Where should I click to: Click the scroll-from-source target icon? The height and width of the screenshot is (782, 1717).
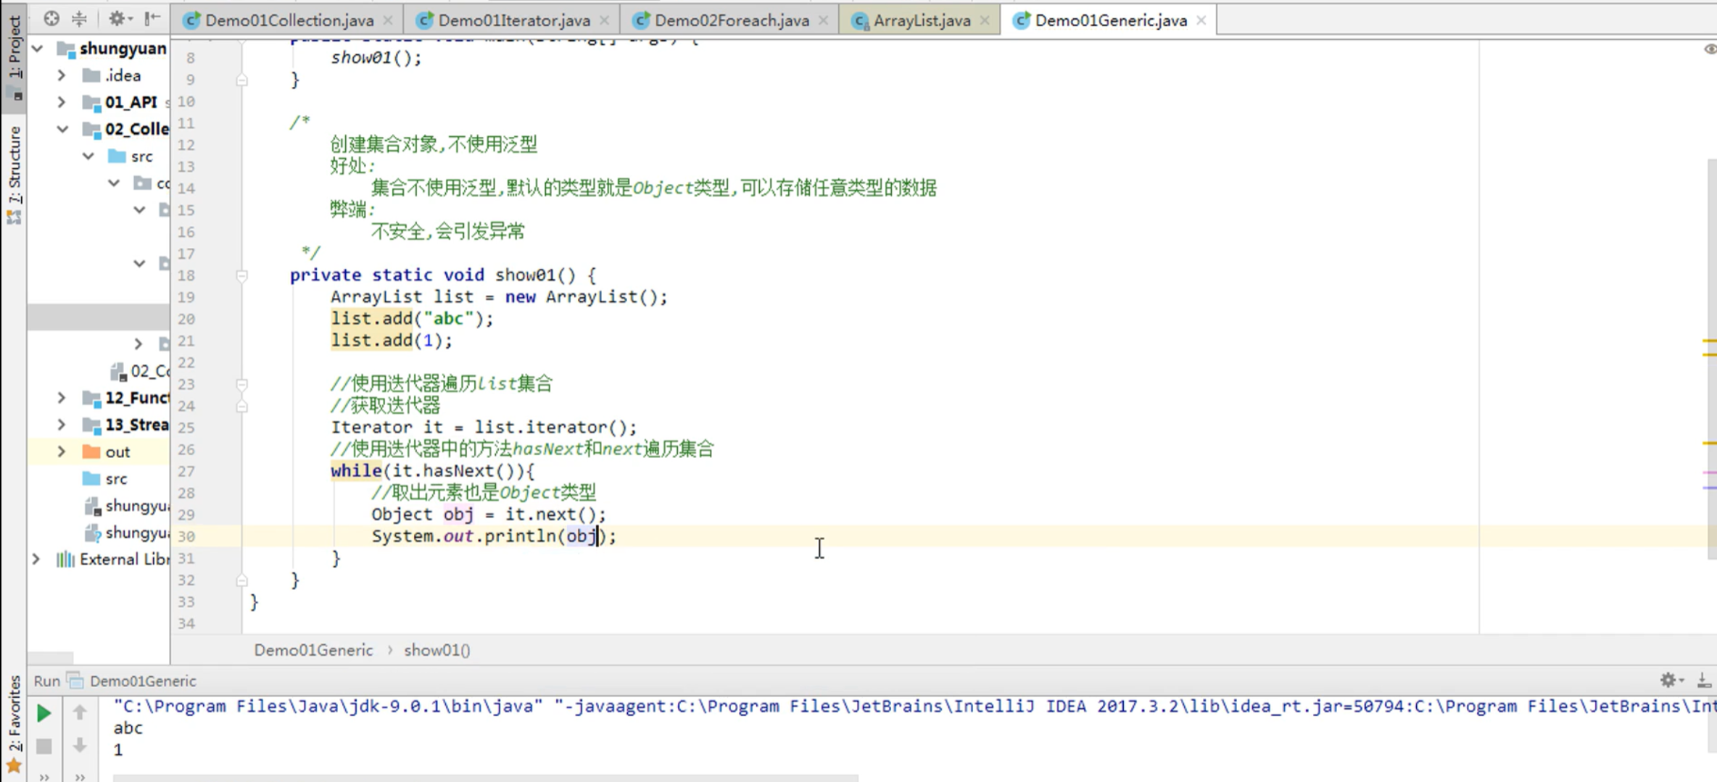[x=51, y=19]
